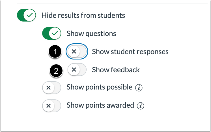Enable the Show student responses toggle

77,51
